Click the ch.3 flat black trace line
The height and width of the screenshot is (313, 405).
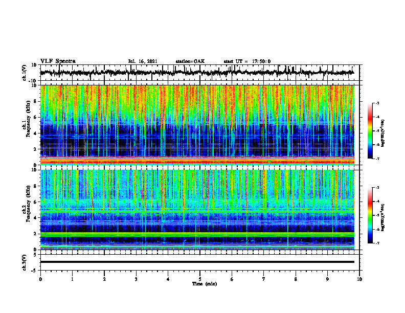(197, 262)
